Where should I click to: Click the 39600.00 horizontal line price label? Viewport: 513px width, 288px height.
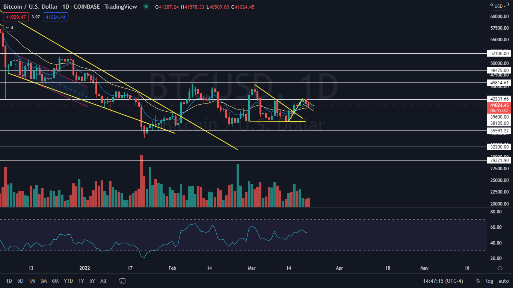click(499, 117)
